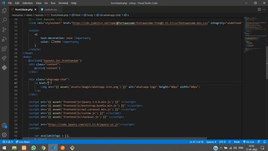Expand the div.whatsapp-chat breadcrumb

pyautogui.click(x=108, y=15)
